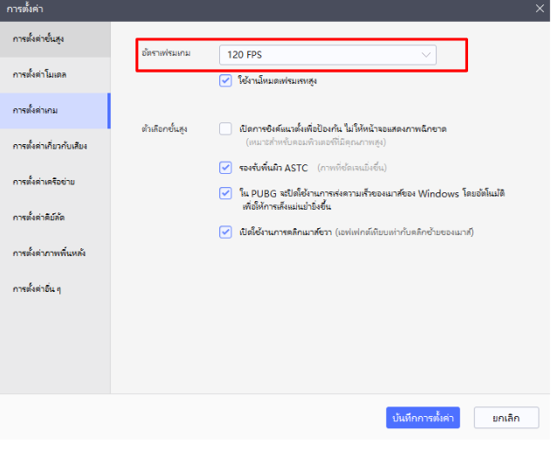The width and height of the screenshot is (551, 451).
Task: Click the อัตราเฟรมเกม frame rate label
Action: [x=167, y=54]
